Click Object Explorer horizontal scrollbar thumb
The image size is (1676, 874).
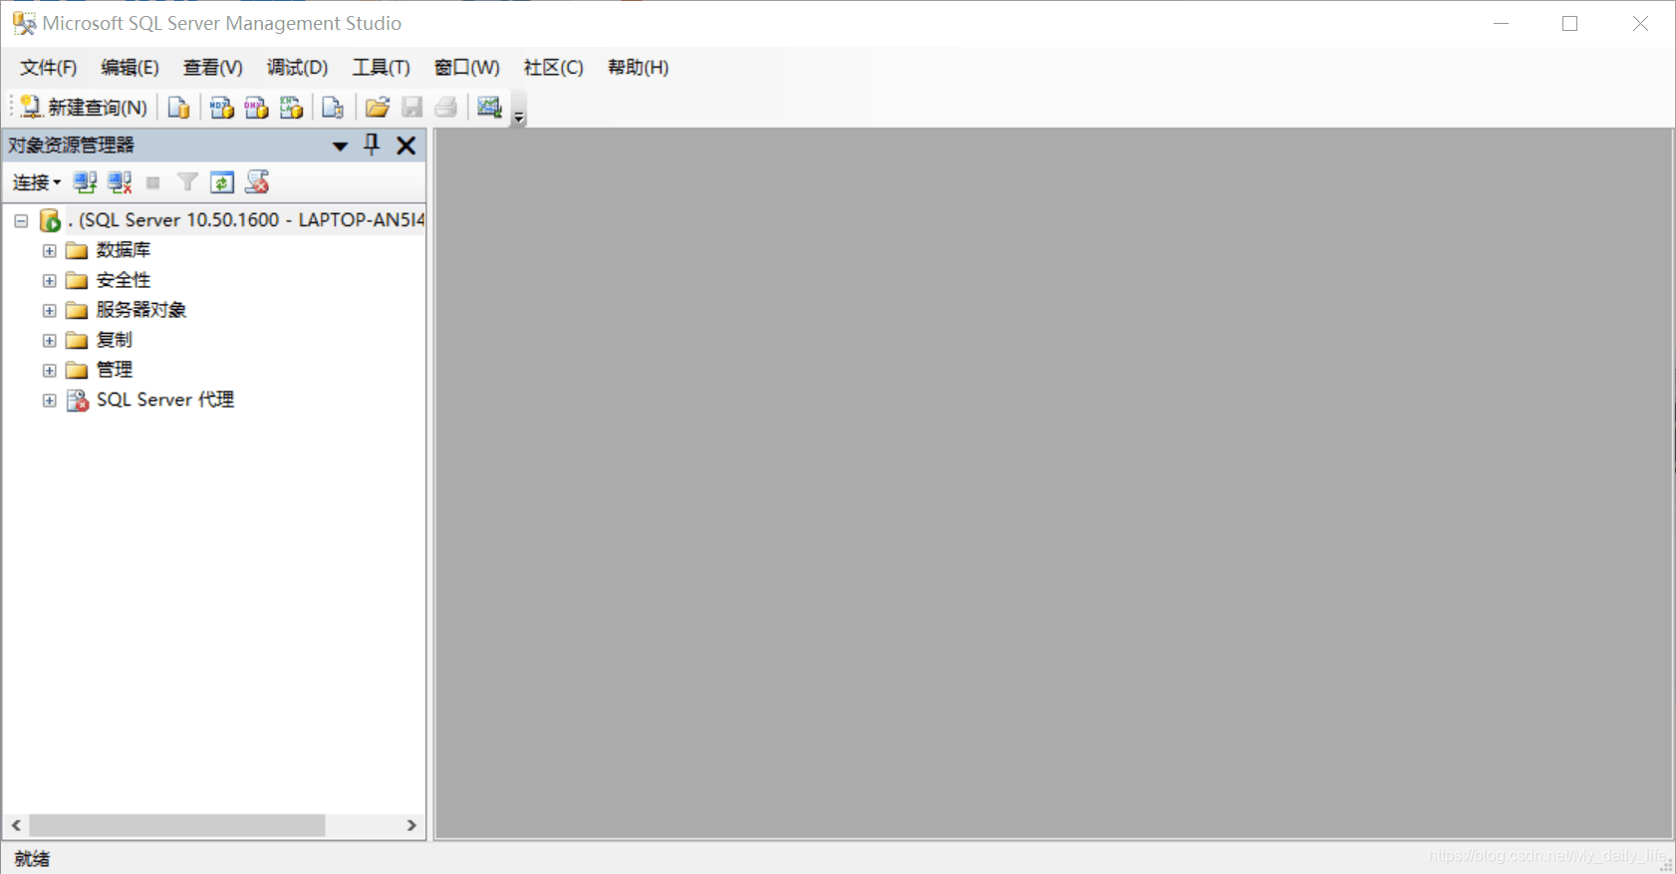177,825
